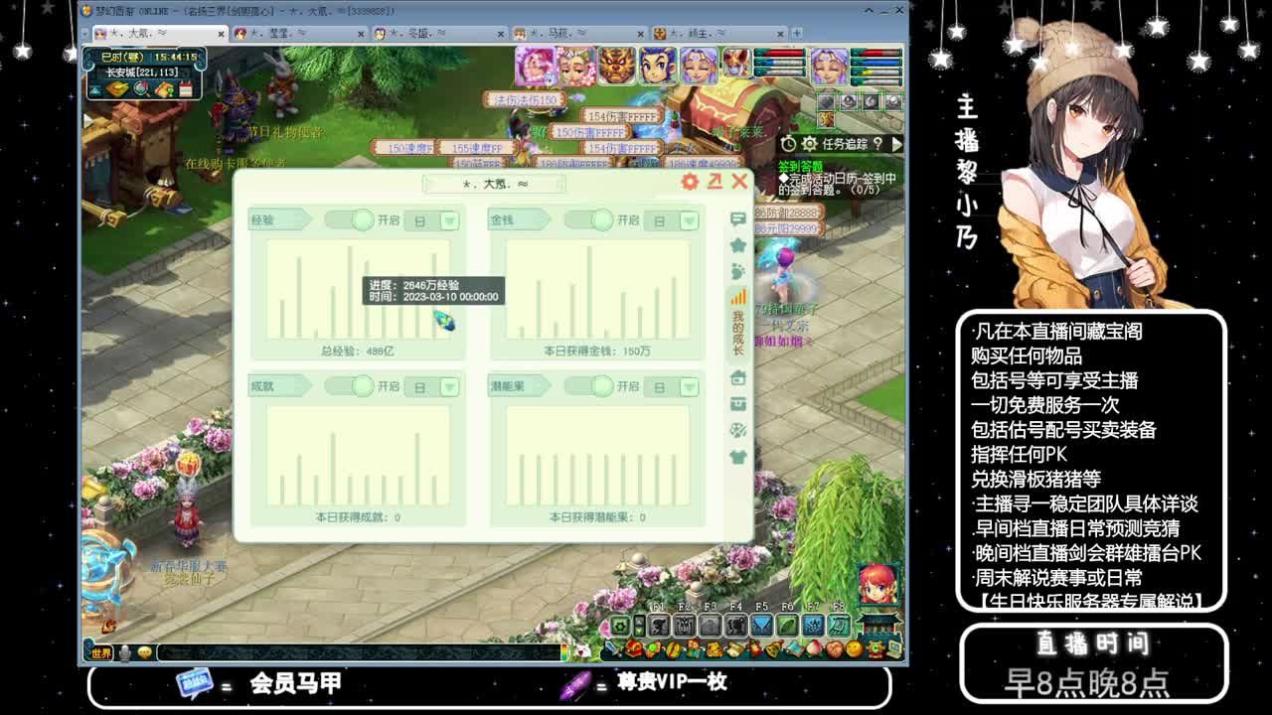The width and height of the screenshot is (1272, 715).
Task: Select the 我的成长 bar chart tab
Action: (738, 323)
